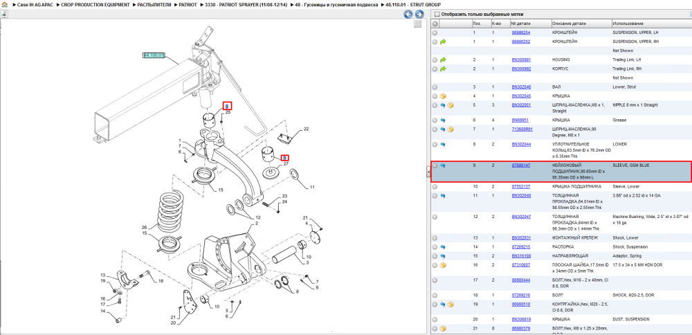The image size is (692, 335).
Task: Click callout number 25 in the diagram
Action: [228, 113]
